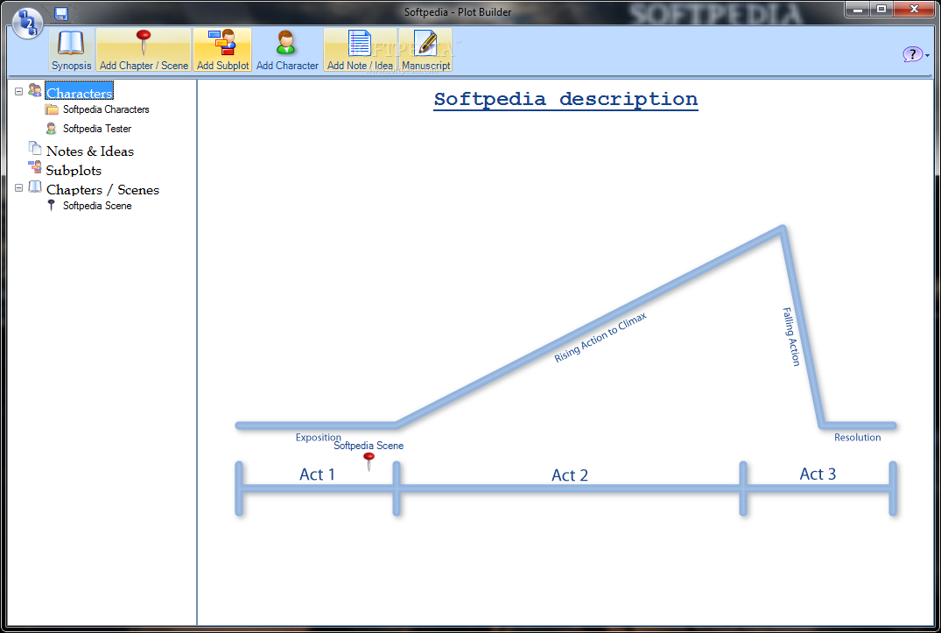Click the Rising Action to Climax label
Screen dimensions: 941x633
coord(600,337)
